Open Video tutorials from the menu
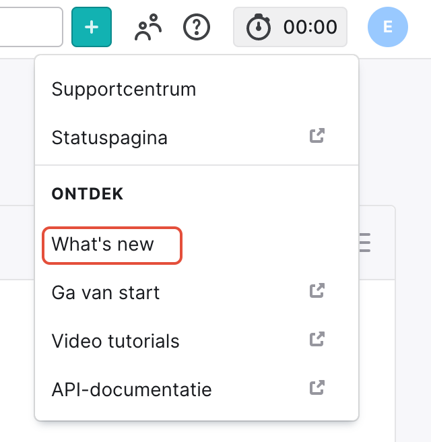This screenshot has height=442, width=431. [x=116, y=342]
